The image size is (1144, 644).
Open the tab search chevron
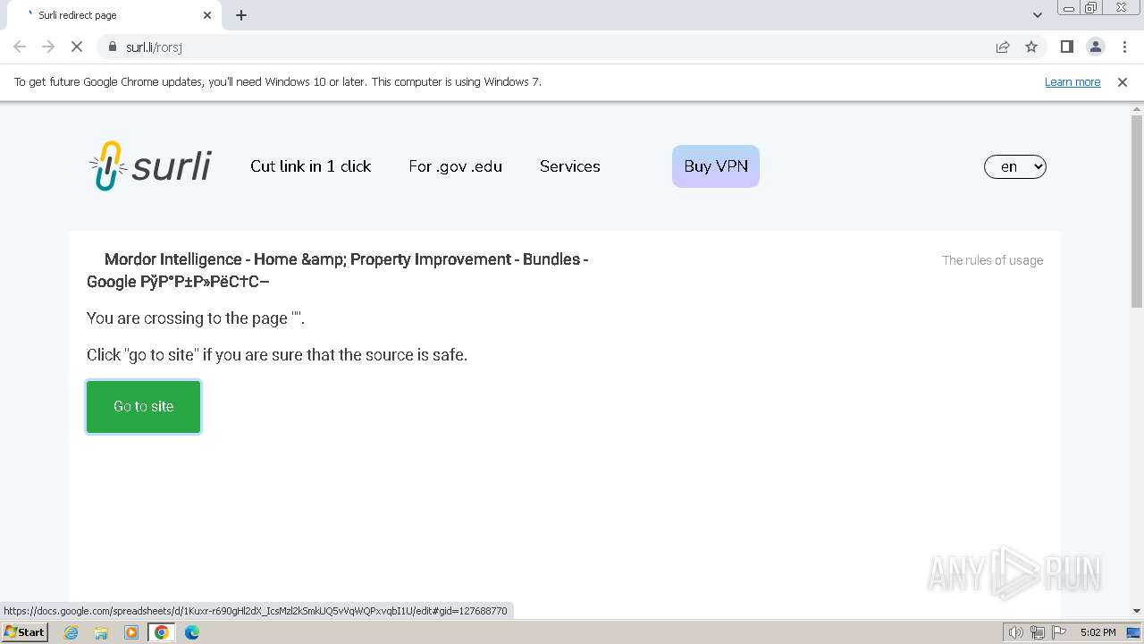(x=1037, y=15)
